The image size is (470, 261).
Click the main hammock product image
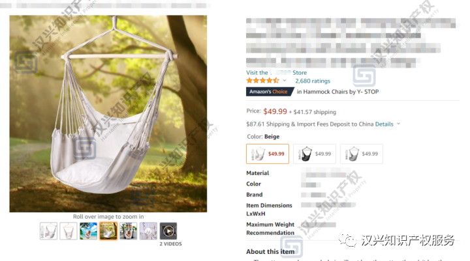click(x=108, y=114)
